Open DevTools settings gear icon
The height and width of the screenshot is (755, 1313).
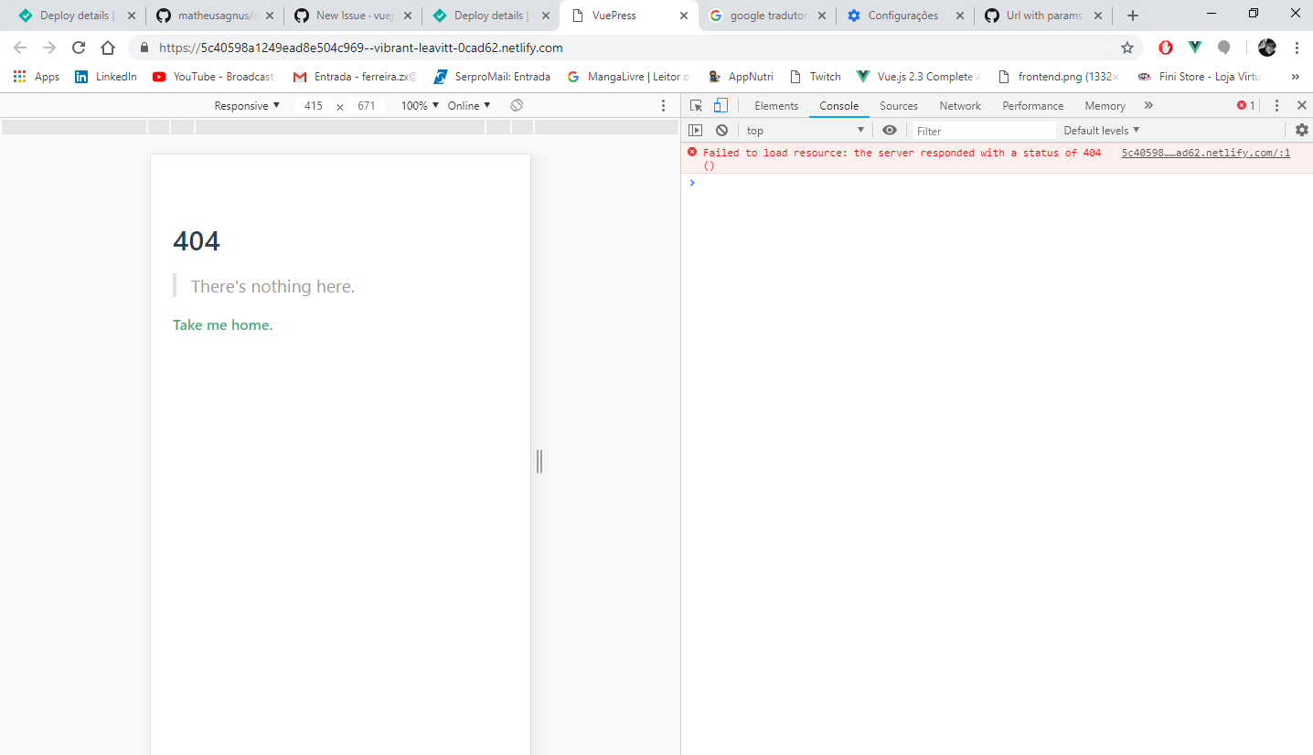(x=1302, y=130)
